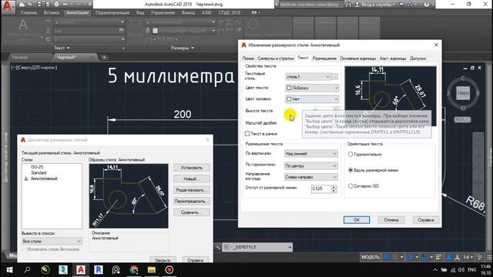The height and width of the screenshot is (277, 493).
Task: Click the multiline text large A icon
Action: (22, 25)
